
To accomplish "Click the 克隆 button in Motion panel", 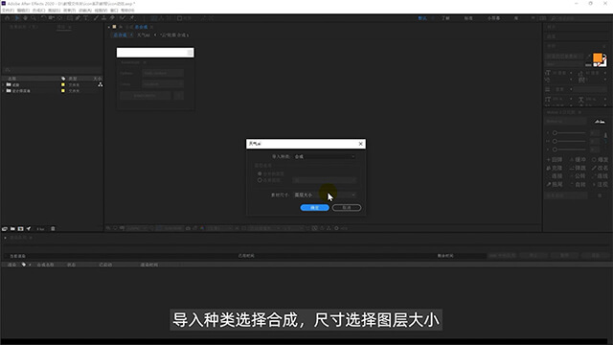I will pos(555,168).
